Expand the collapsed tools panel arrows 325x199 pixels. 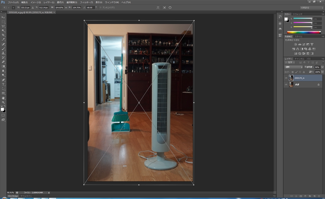pyautogui.click(x=2, y=12)
